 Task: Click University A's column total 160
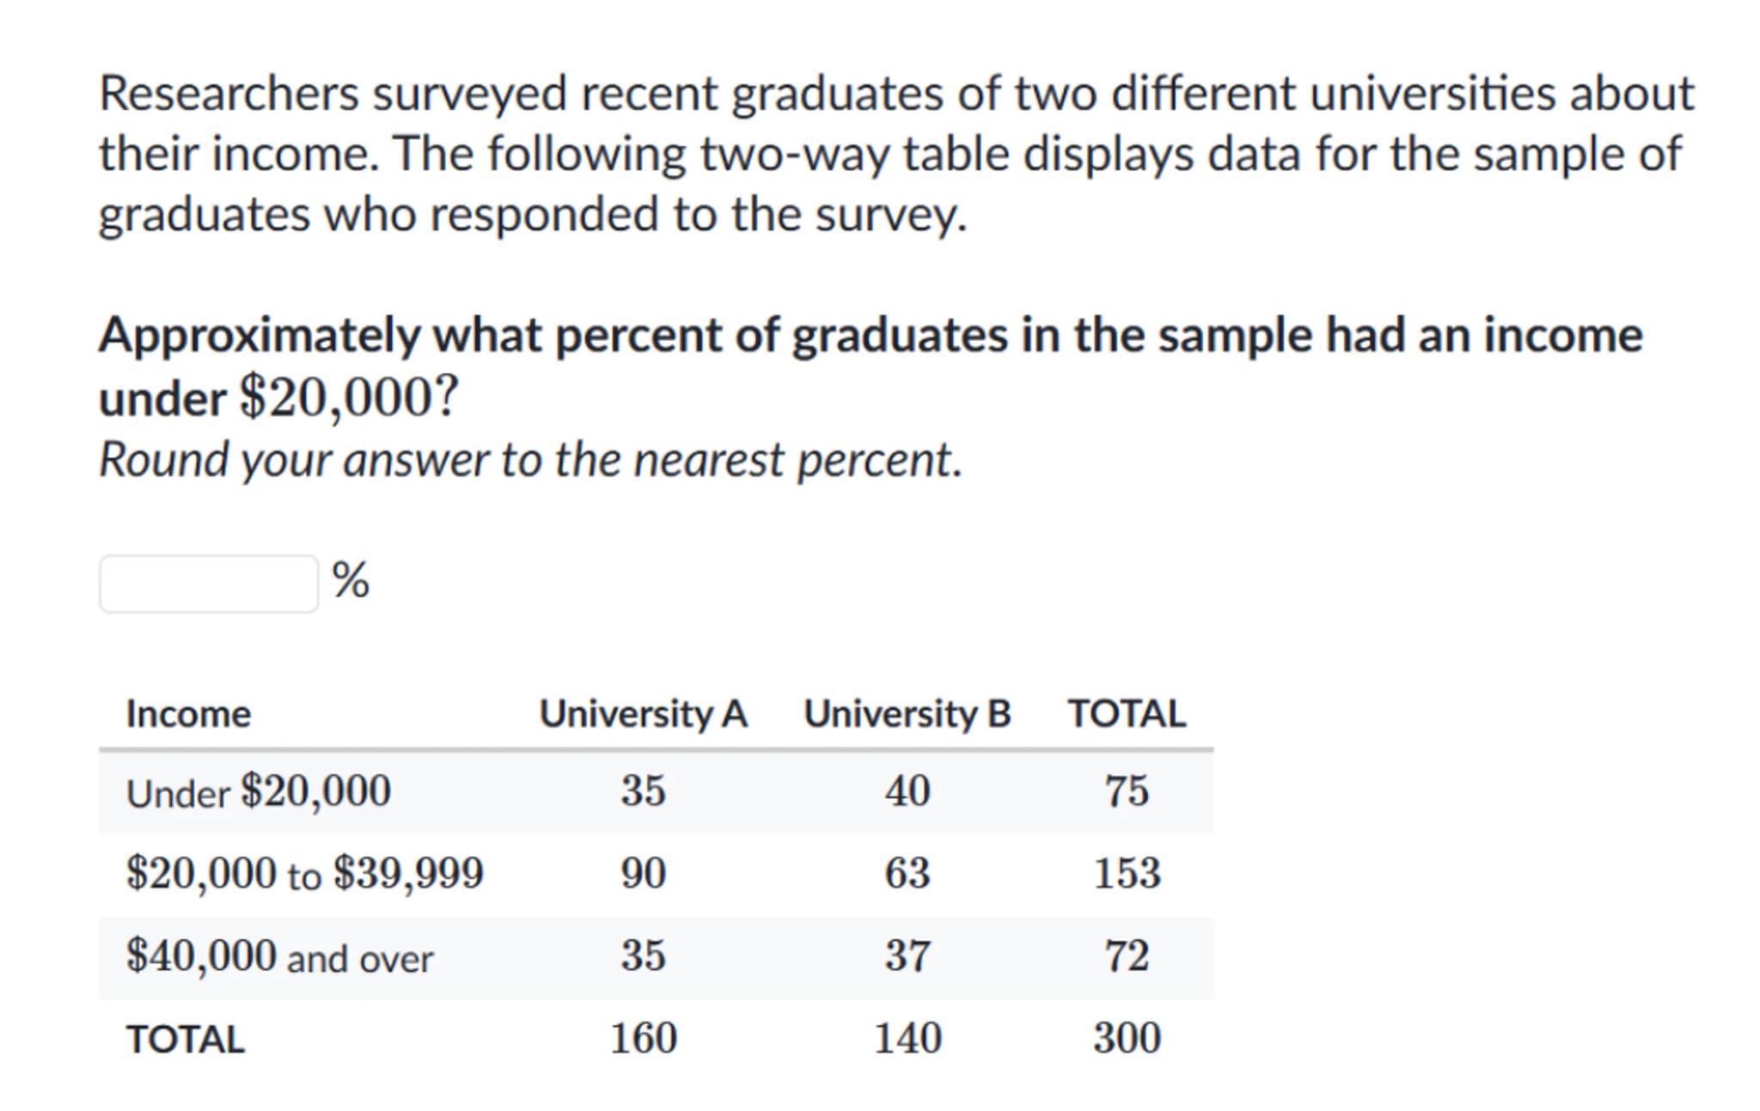tap(643, 1038)
